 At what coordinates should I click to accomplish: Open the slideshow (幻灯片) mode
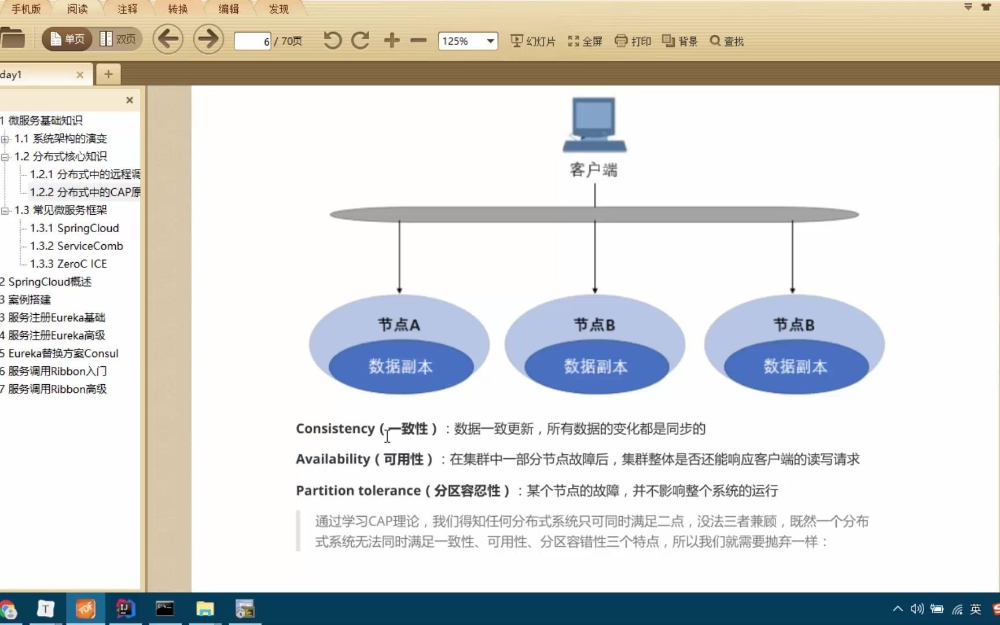coord(532,41)
